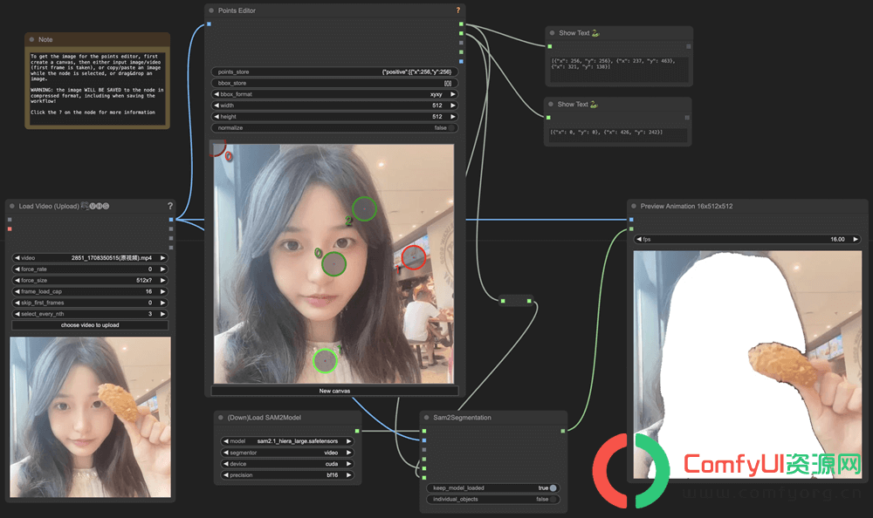Viewport: 873px width, 518px height.
Task: Open the model selector sam2.1_hiera_large.safetensors
Action: pyautogui.click(x=287, y=441)
